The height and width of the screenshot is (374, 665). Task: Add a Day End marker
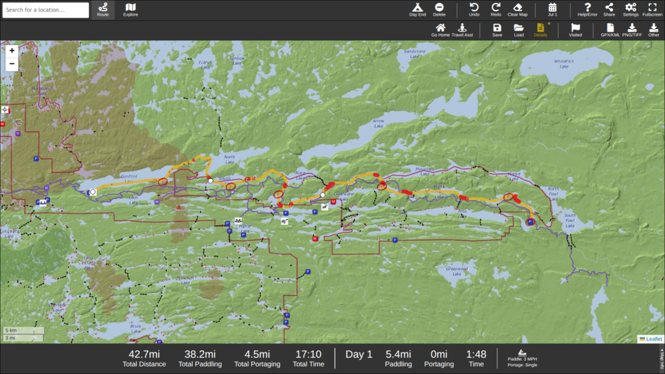click(x=418, y=10)
